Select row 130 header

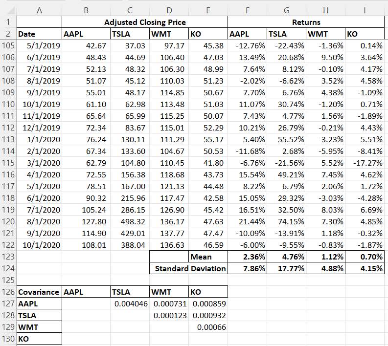[x=8, y=339]
